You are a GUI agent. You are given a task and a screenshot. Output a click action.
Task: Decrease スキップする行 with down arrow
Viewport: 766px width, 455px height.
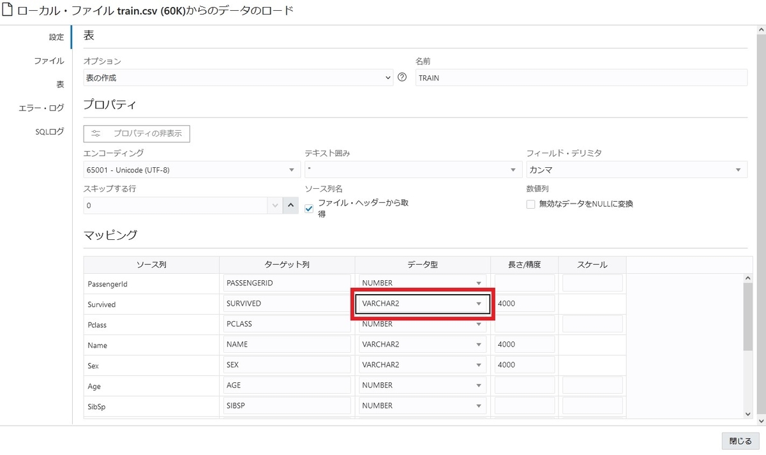tap(275, 205)
